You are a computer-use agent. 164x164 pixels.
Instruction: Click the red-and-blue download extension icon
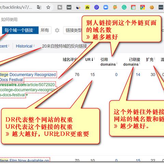(142, 8)
